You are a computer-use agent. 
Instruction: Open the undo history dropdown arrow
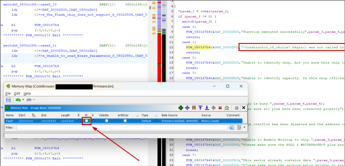pos(23,100)
